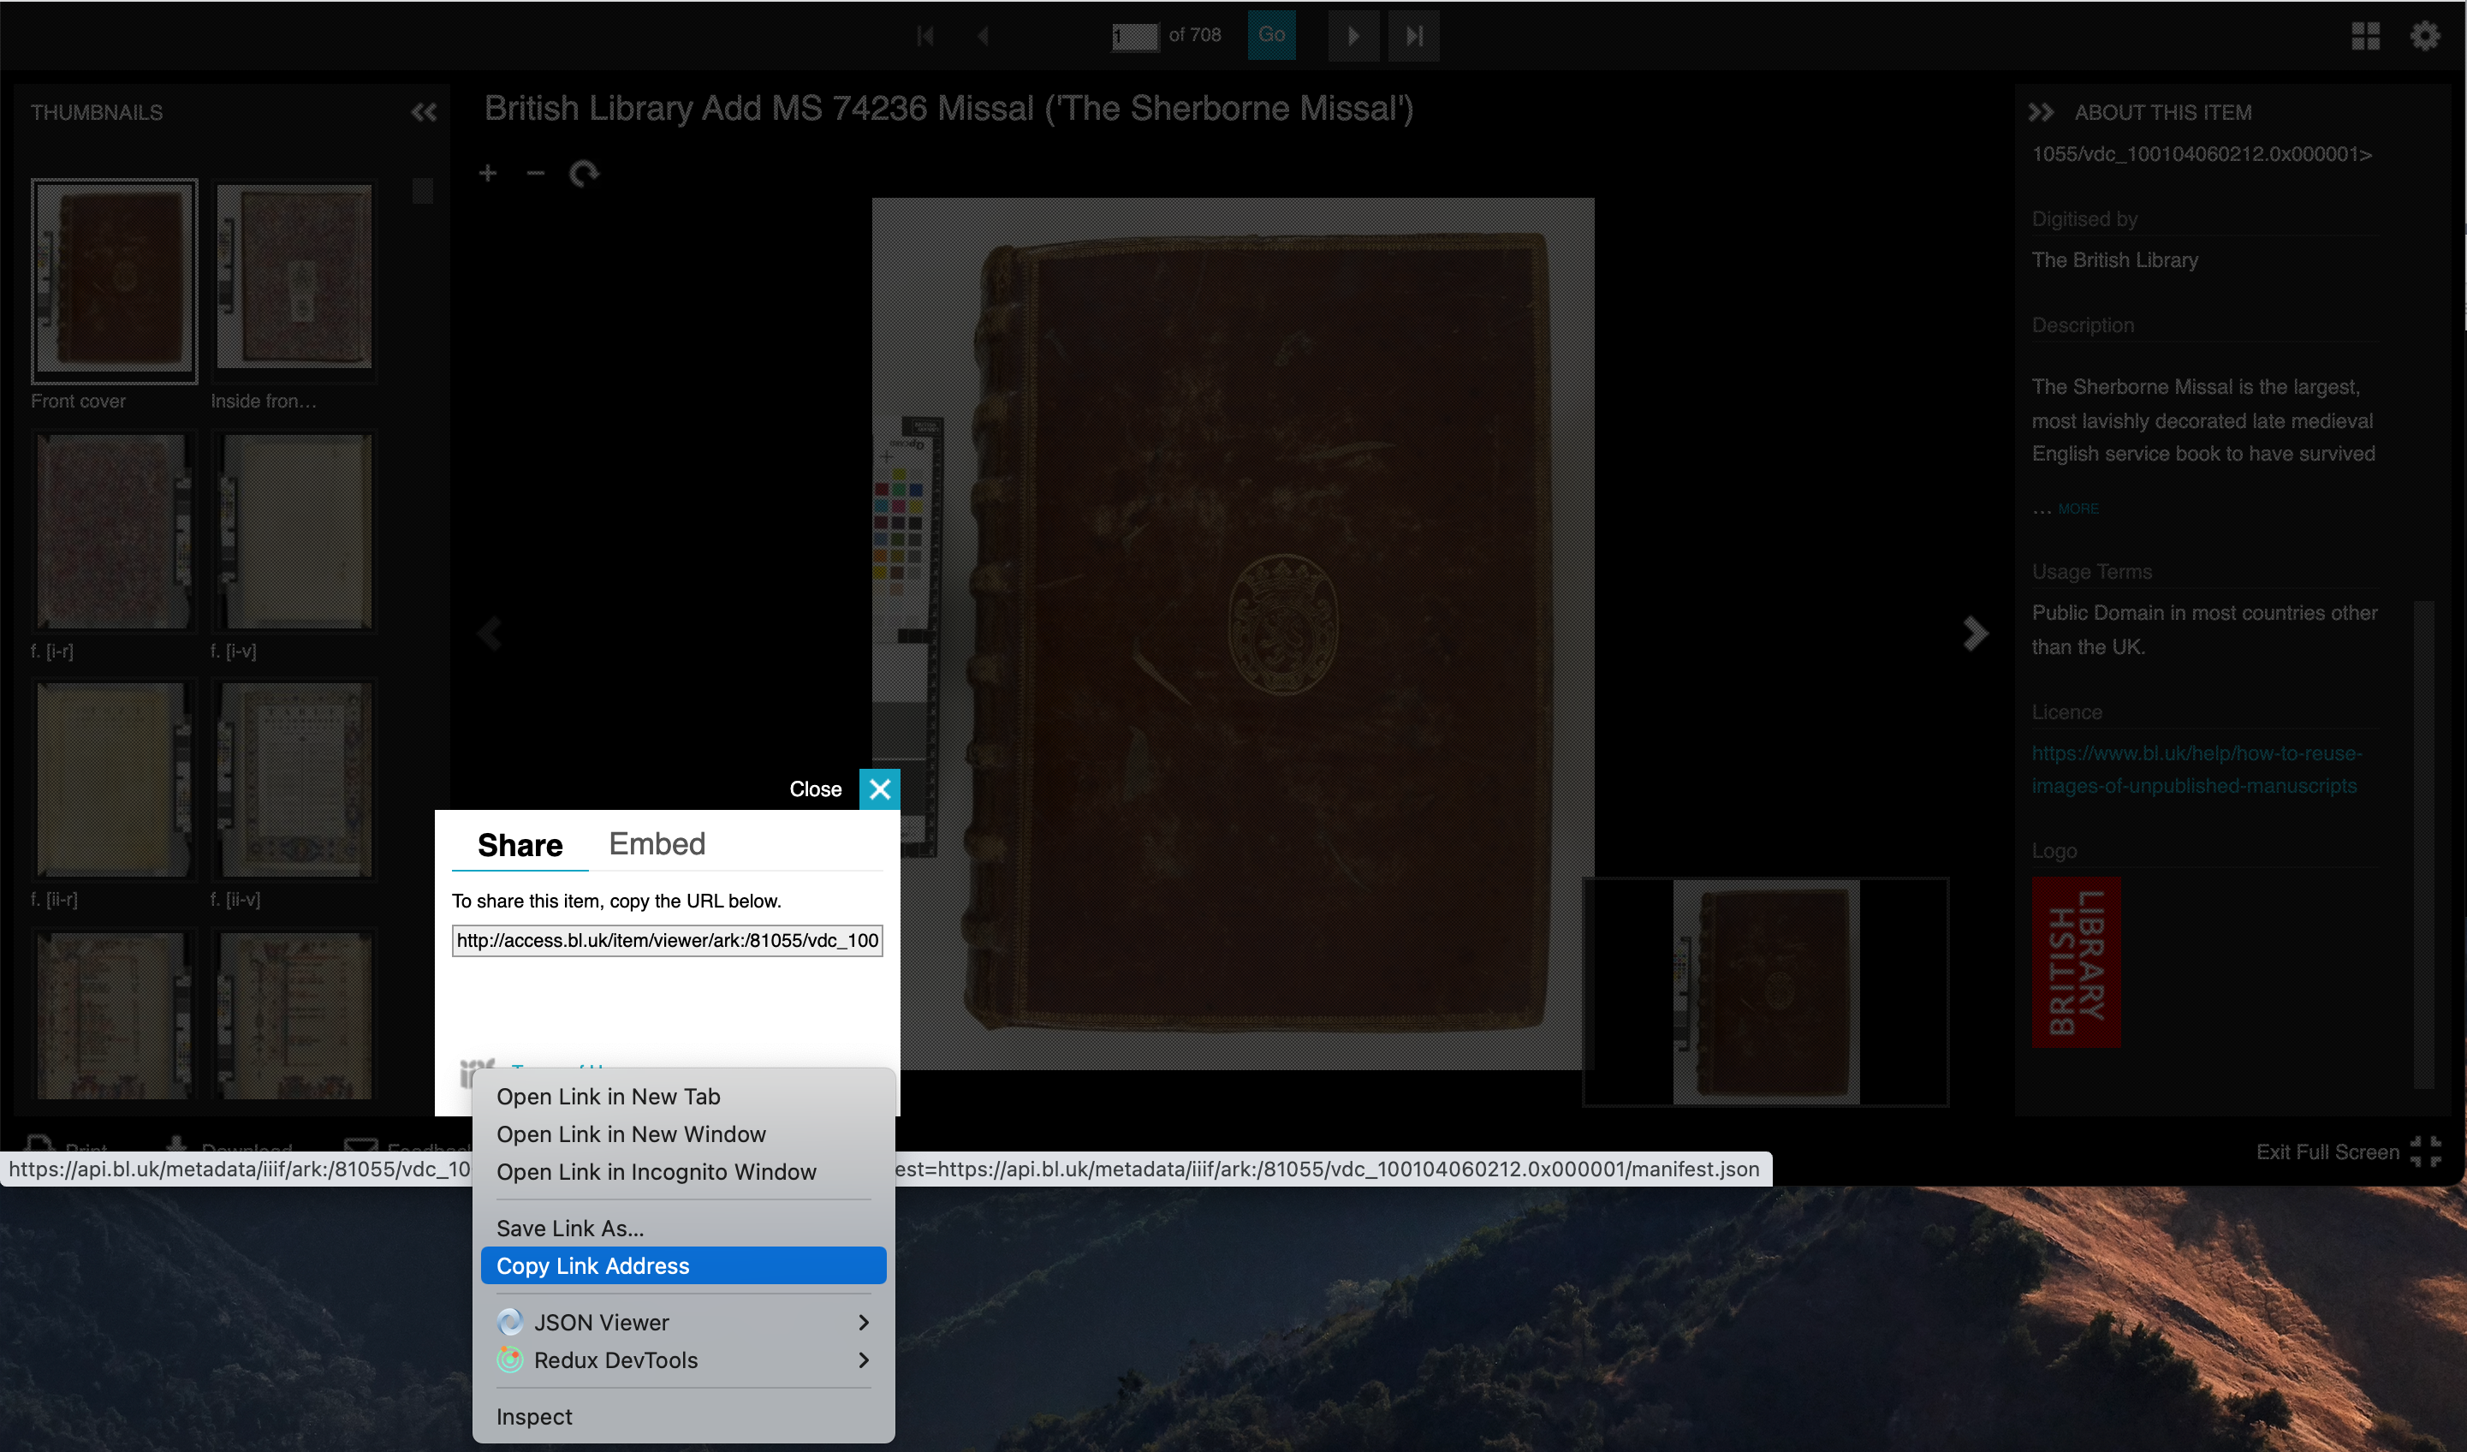Click the rotate icon to rotate view
Image resolution: width=2467 pixels, height=1452 pixels.
pyautogui.click(x=586, y=171)
